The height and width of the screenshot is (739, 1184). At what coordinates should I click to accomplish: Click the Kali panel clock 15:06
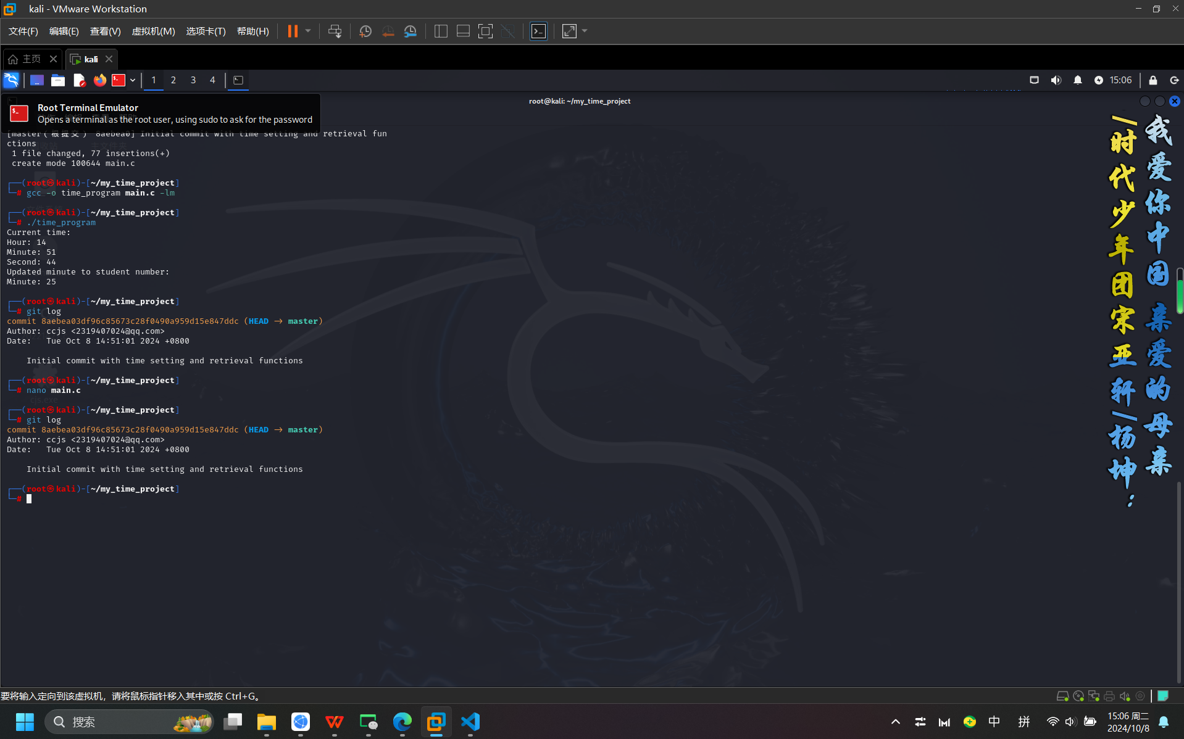[x=1120, y=80]
